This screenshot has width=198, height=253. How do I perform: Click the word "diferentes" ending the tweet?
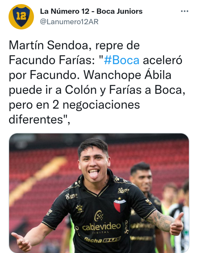pos(36,119)
